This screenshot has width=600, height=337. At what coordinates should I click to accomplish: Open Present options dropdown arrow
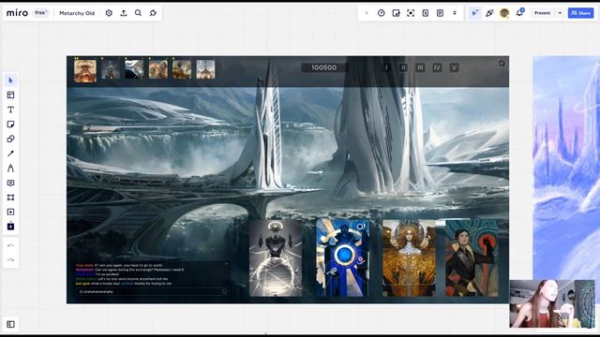click(x=560, y=13)
